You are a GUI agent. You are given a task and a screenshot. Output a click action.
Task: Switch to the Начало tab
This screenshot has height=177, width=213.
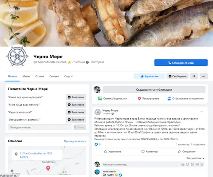tap(12, 76)
